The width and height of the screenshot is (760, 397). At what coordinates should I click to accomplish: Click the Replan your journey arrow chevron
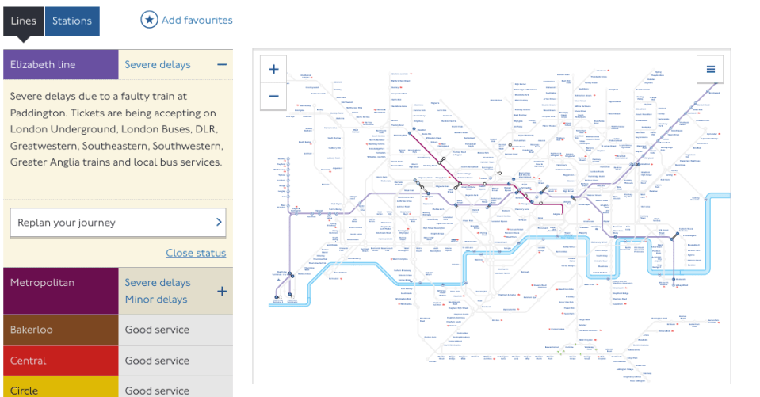coord(219,222)
